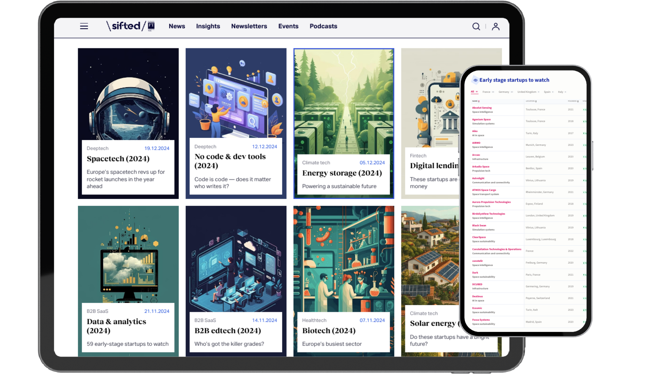Switch to the France filter tab
Viewport: 668px width, 375px height.
coord(486,92)
